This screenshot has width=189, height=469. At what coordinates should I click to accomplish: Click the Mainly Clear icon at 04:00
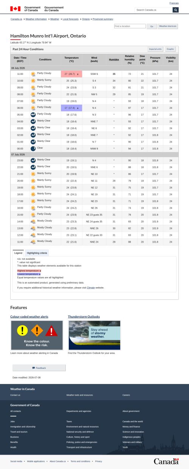(x=33, y=122)
